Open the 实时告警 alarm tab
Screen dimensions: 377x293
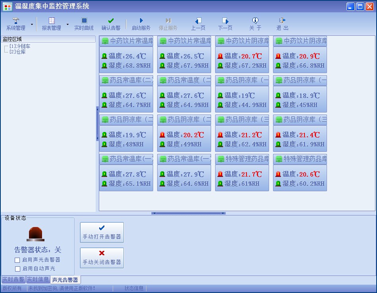(x=13, y=279)
